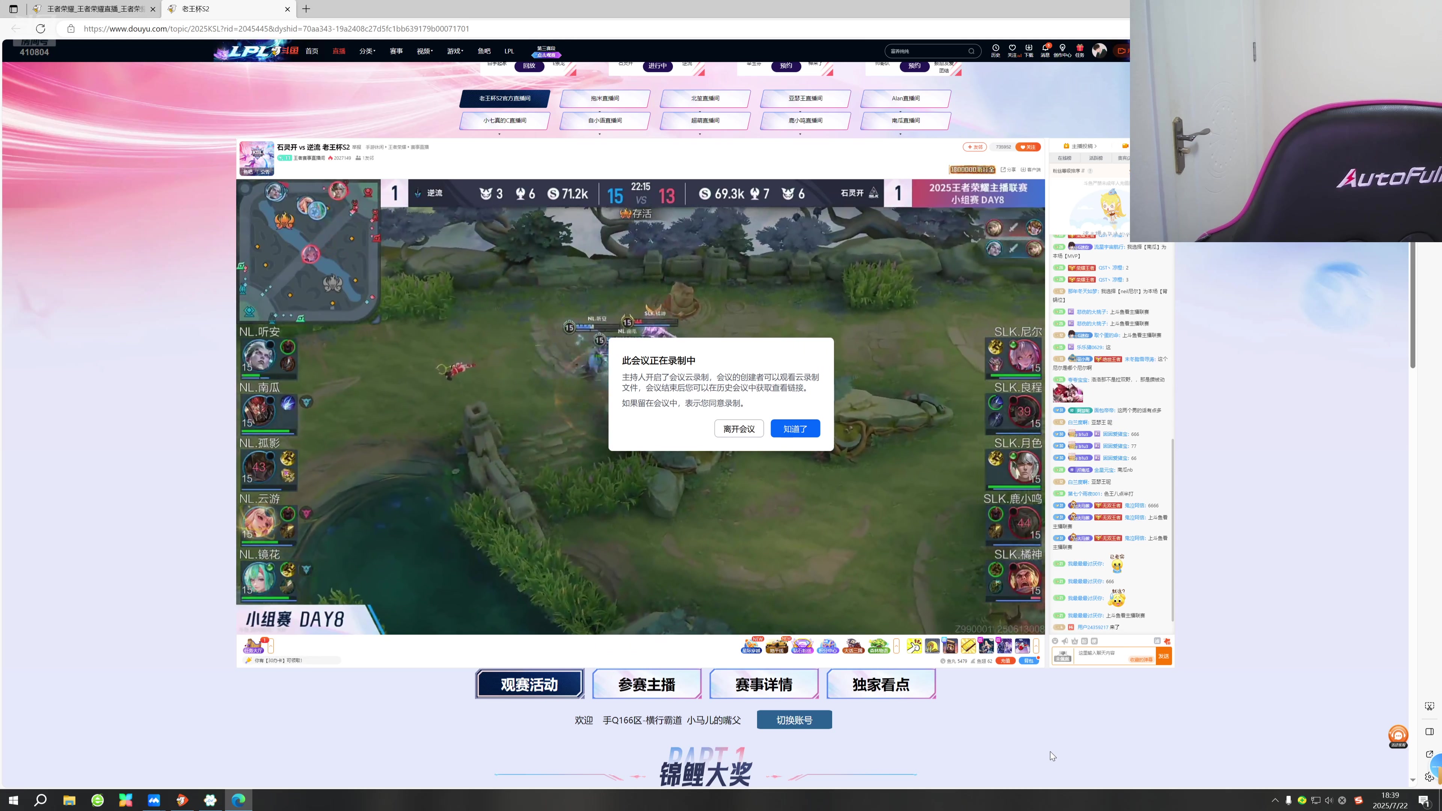Switch to 北笙直播间
This screenshot has height=811, width=1442.
[x=705, y=98]
